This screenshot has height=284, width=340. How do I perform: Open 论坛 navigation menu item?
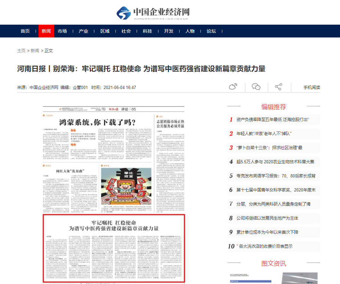click(211, 31)
